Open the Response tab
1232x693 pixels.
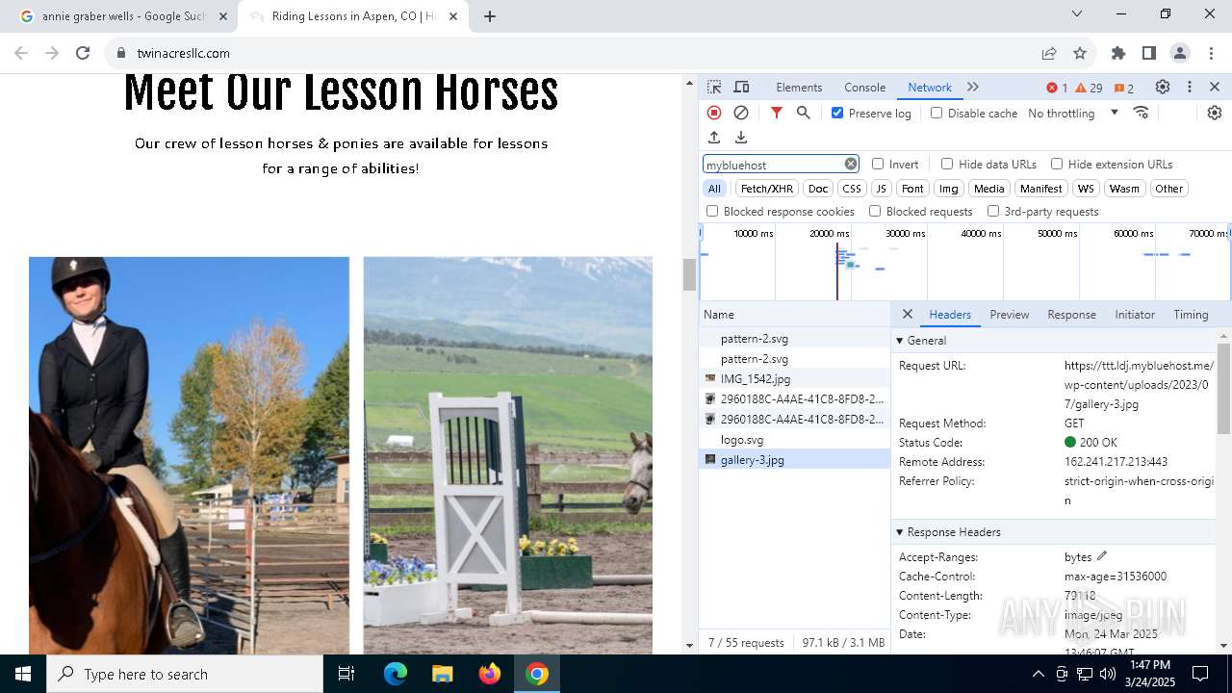click(1071, 314)
